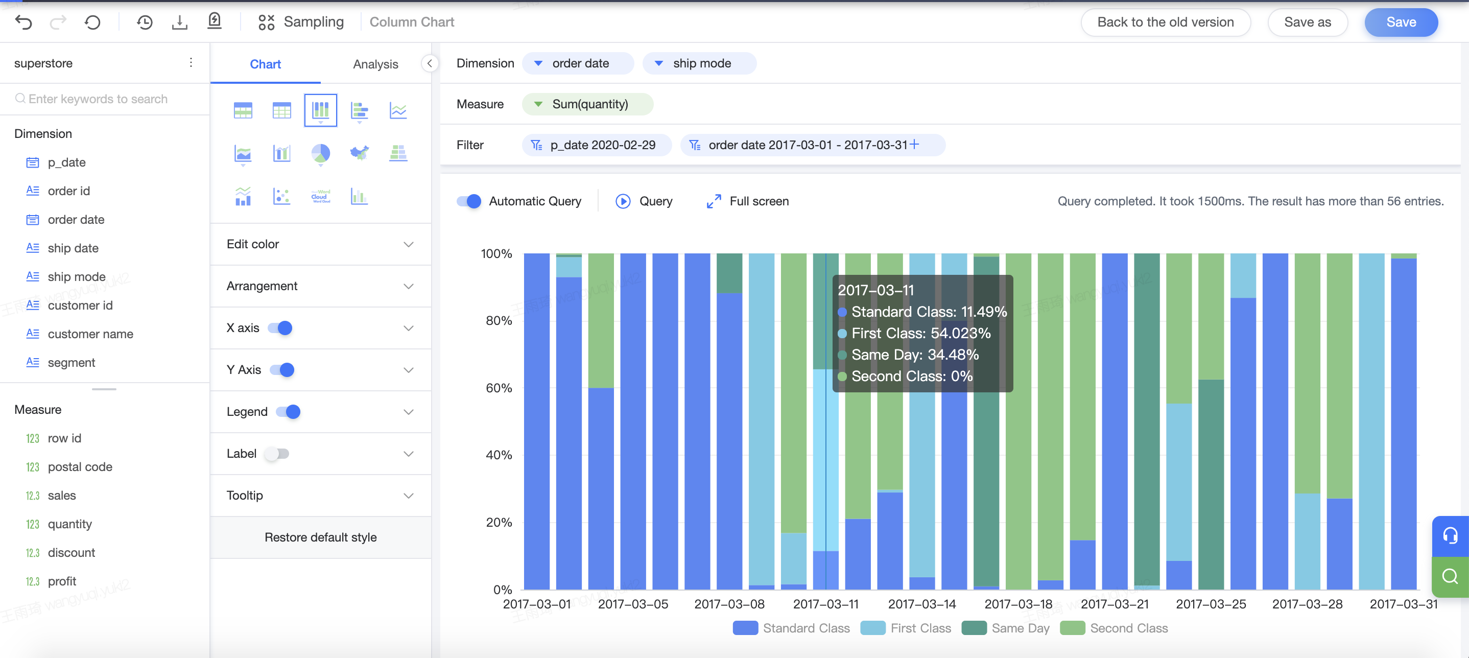1469x658 pixels.
Task: Select the pivot table chart type
Action: (243, 110)
